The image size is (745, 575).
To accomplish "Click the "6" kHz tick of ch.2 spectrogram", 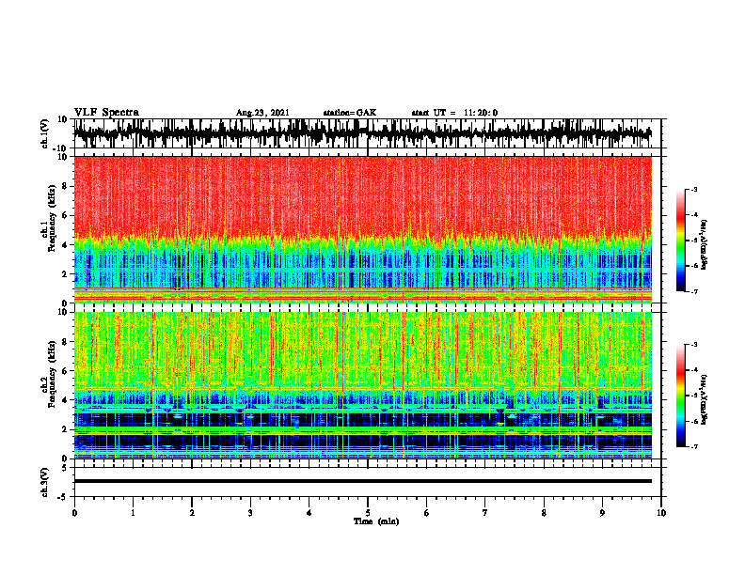I will 65,371.
